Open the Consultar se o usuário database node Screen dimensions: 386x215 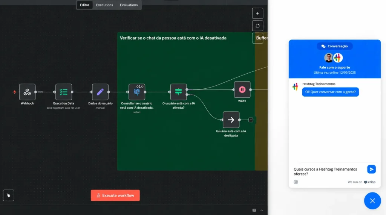point(136,92)
